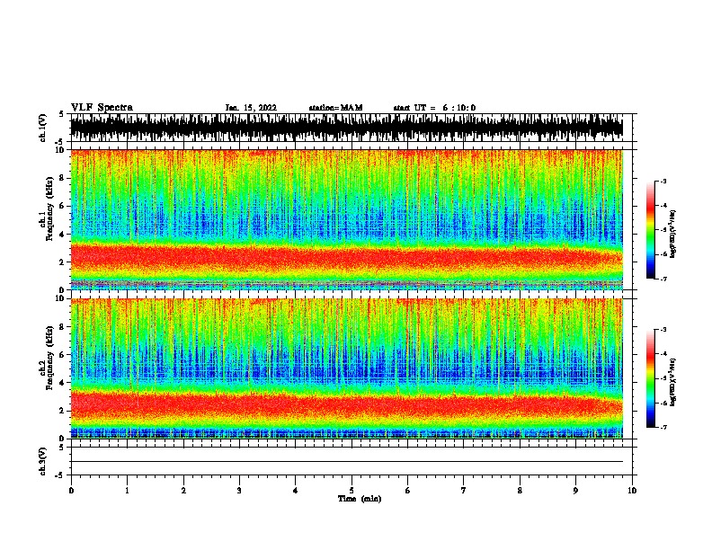Click the 0 tick label on the time axis

click(71, 490)
